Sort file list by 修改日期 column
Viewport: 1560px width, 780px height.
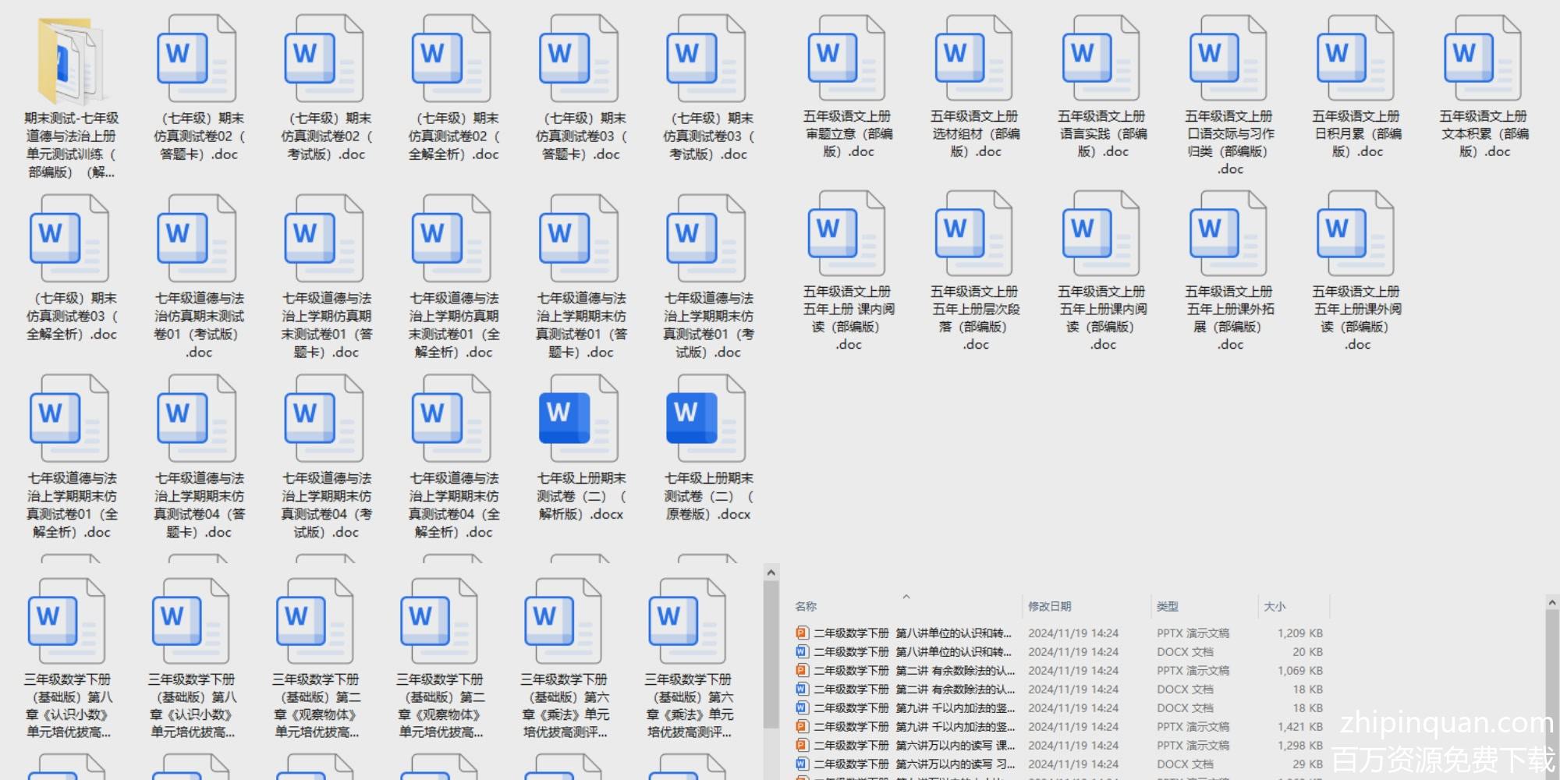click(x=1049, y=606)
